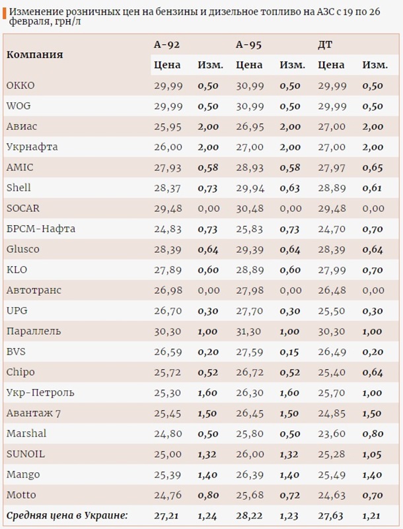Select the БРСМ-Нафта company name

(40, 229)
